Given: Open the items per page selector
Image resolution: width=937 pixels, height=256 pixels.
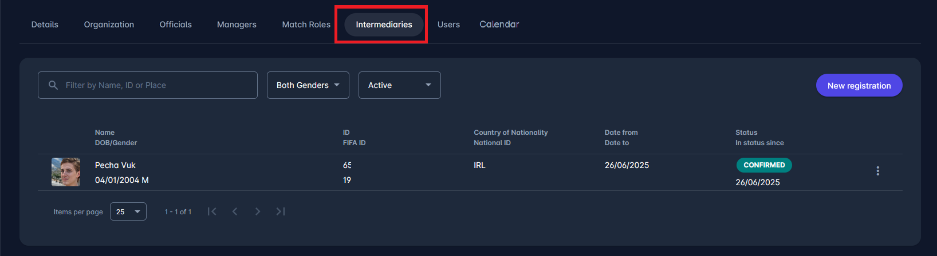Looking at the screenshot, I should tap(128, 211).
